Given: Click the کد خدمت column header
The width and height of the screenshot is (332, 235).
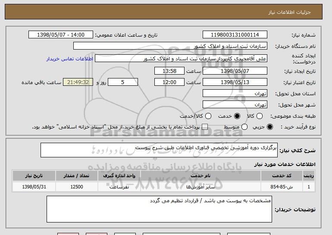Looking at the screenshot, I should [282, 176].
